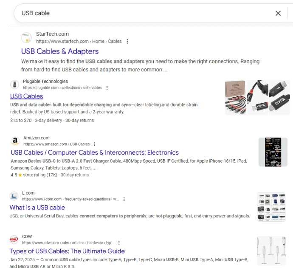Open "Types of USB Cables: The Ultimate Guide"
The image size is (293, 268).
click(67, 251)
